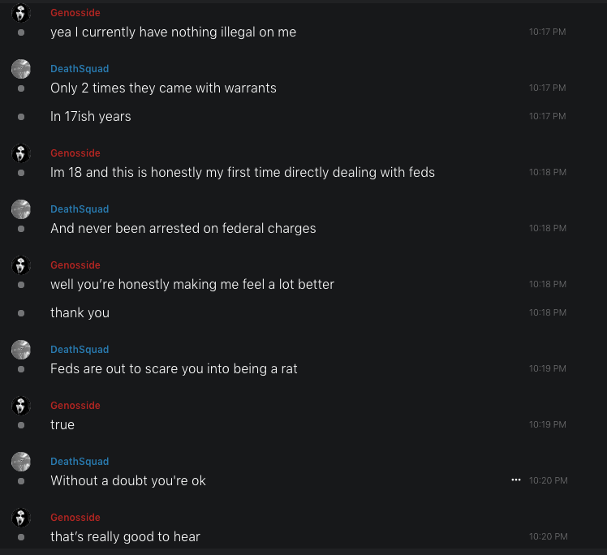This screenshot has height=555, width=607.
Task: Open Genosside username above "true" message
Action: pyautogui.click(x=75, y=406)
